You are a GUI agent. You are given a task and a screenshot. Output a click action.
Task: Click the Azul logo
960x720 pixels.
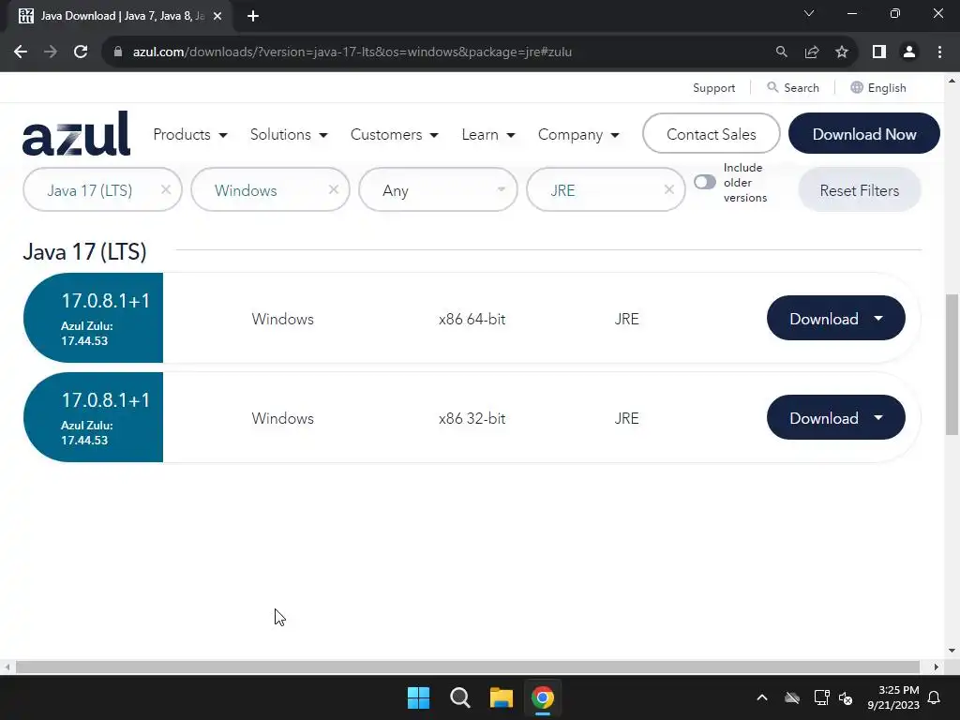[77, 133]
